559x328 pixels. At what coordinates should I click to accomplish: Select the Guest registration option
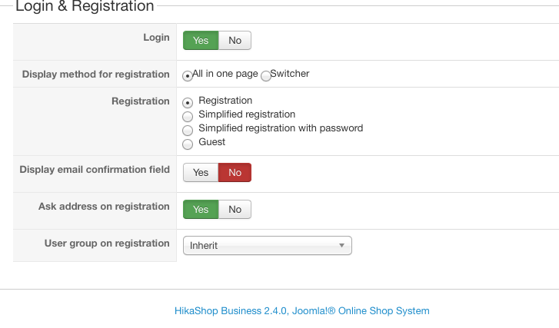tap(188, 144)
